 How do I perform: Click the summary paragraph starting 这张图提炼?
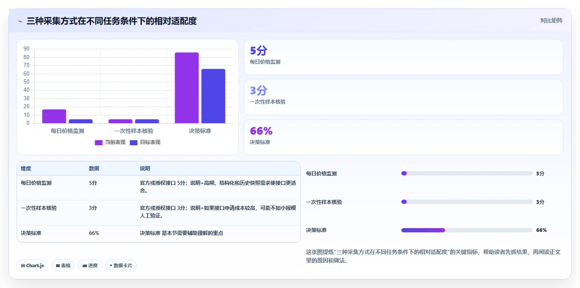pos(433,257)
